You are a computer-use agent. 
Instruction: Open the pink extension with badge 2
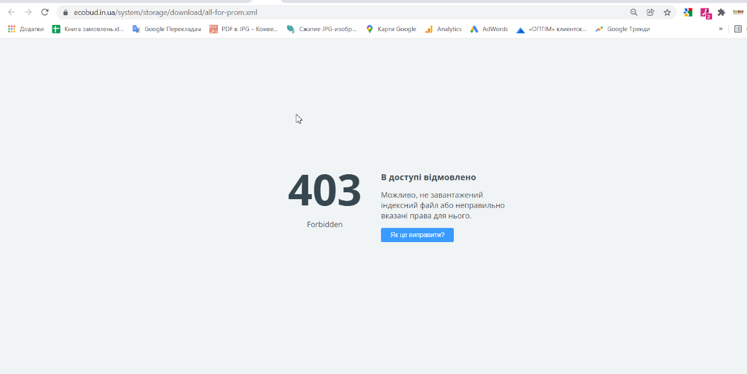(x=705, y=12)
